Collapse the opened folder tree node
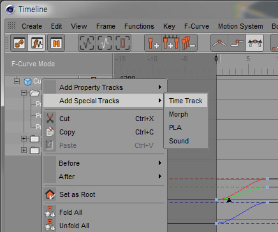The image size is (278, 232). (x=24, y=92)
